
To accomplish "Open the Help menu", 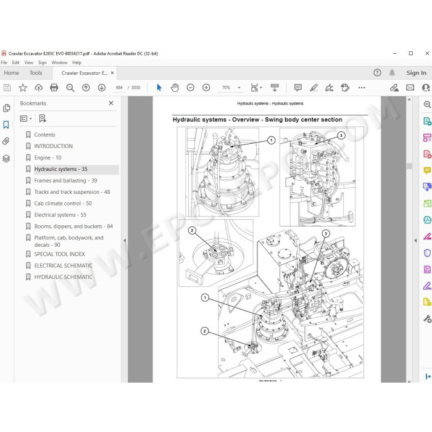I will pyautogui.click(x=77, y=62).
